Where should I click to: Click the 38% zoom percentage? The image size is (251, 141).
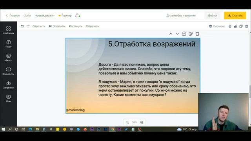coord(135,122)
